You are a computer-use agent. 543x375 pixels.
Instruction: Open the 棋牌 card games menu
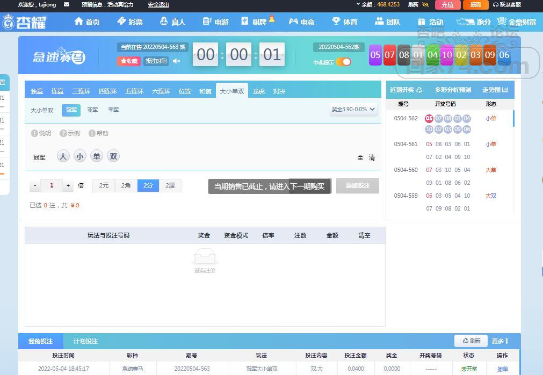pyautogui.click(x=254, y=22)
